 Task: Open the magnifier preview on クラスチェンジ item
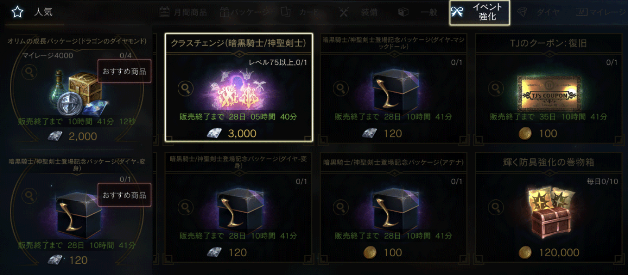point(186,89)
